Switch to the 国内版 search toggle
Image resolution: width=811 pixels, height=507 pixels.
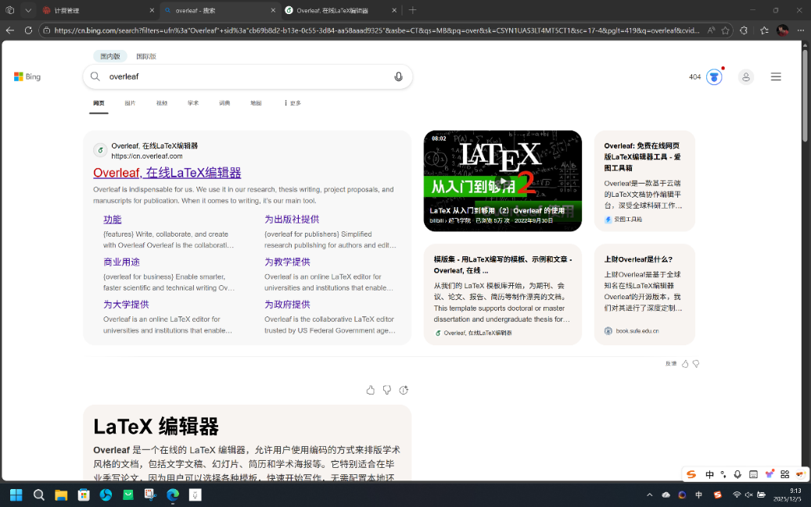[110, 56]
